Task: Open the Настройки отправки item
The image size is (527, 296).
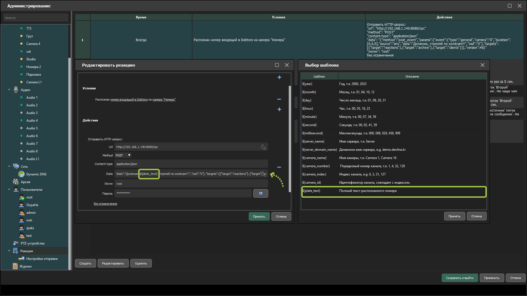Action: click(x=42, y=259)
